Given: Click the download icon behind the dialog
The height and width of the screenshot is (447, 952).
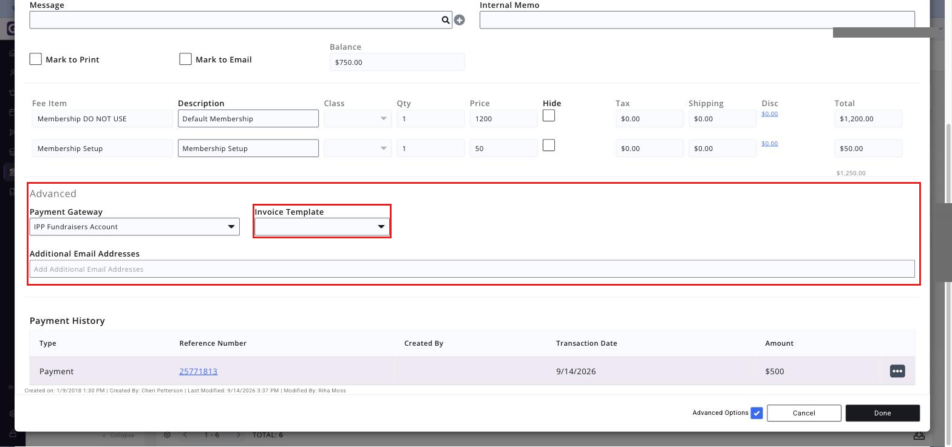Looking at the screenshot, I should (919, 435).
